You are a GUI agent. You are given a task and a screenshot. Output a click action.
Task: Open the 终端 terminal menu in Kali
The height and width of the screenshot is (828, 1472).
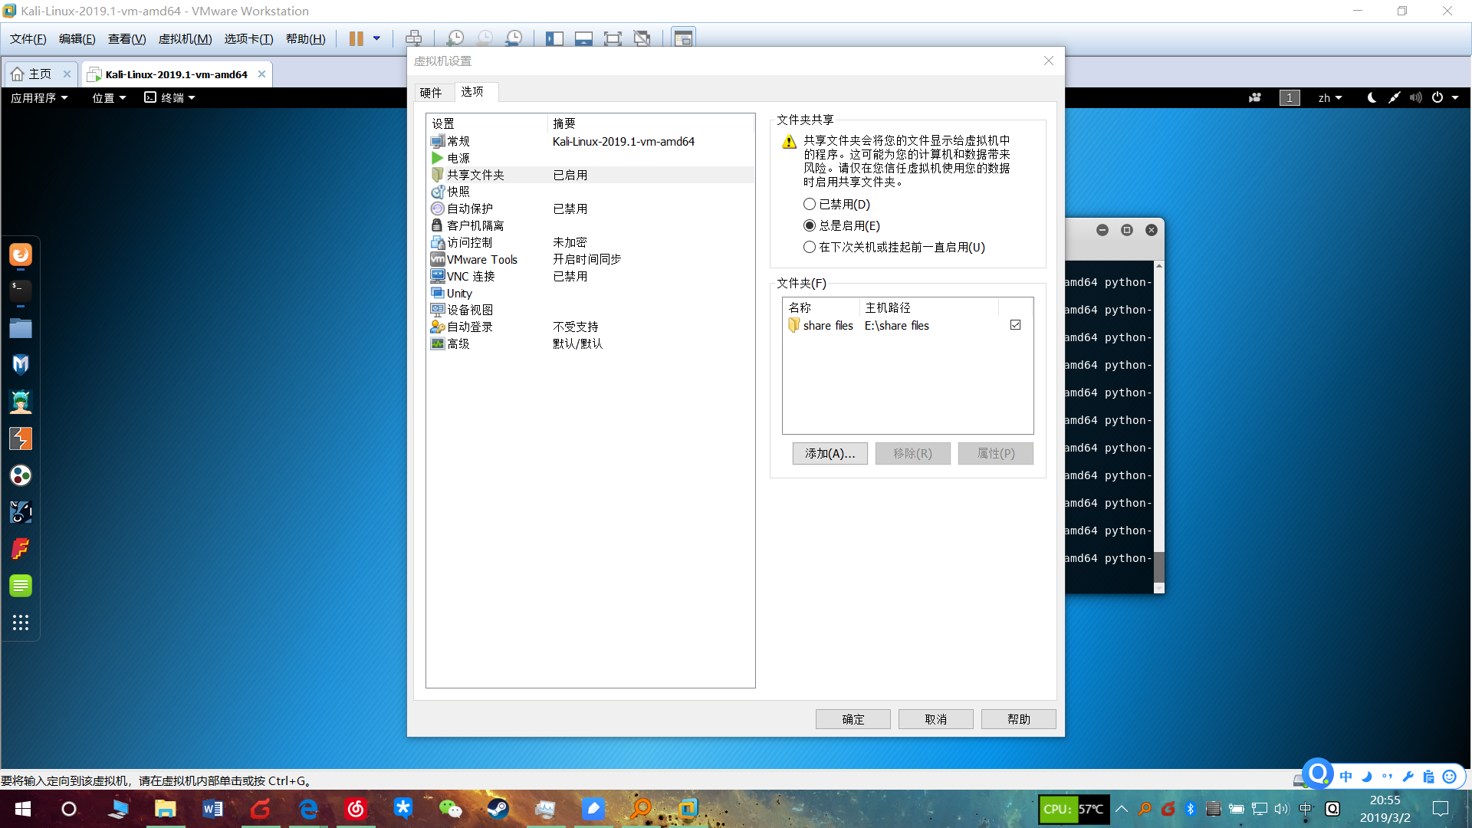pos(170,97)
